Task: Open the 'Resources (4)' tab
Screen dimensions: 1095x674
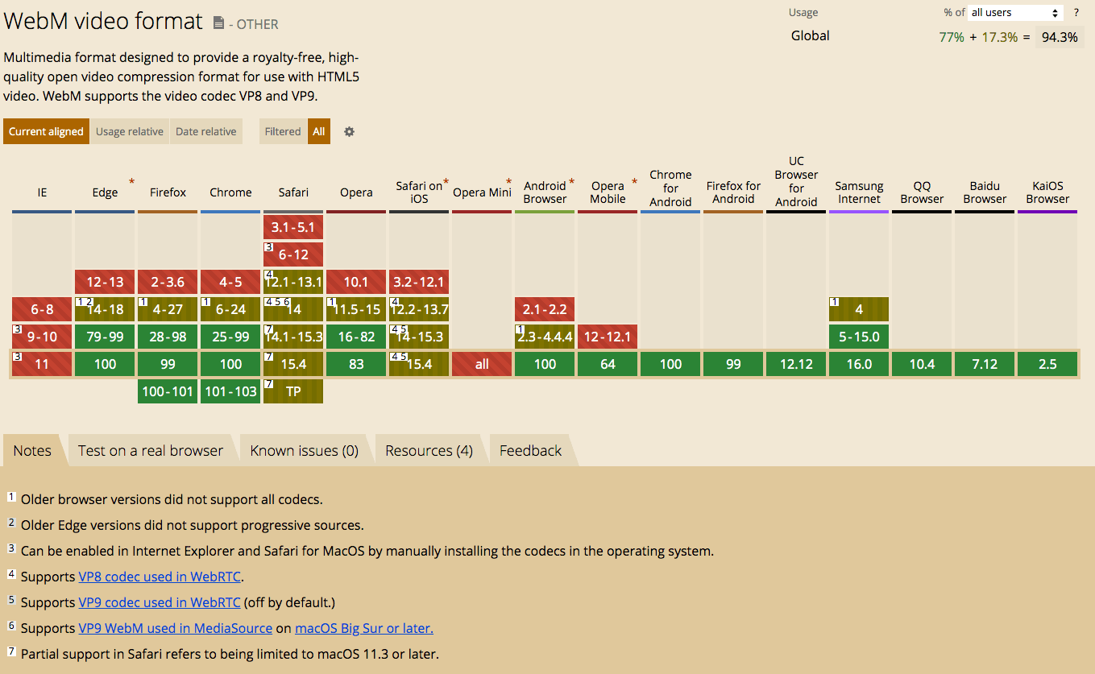Action: 429,450
